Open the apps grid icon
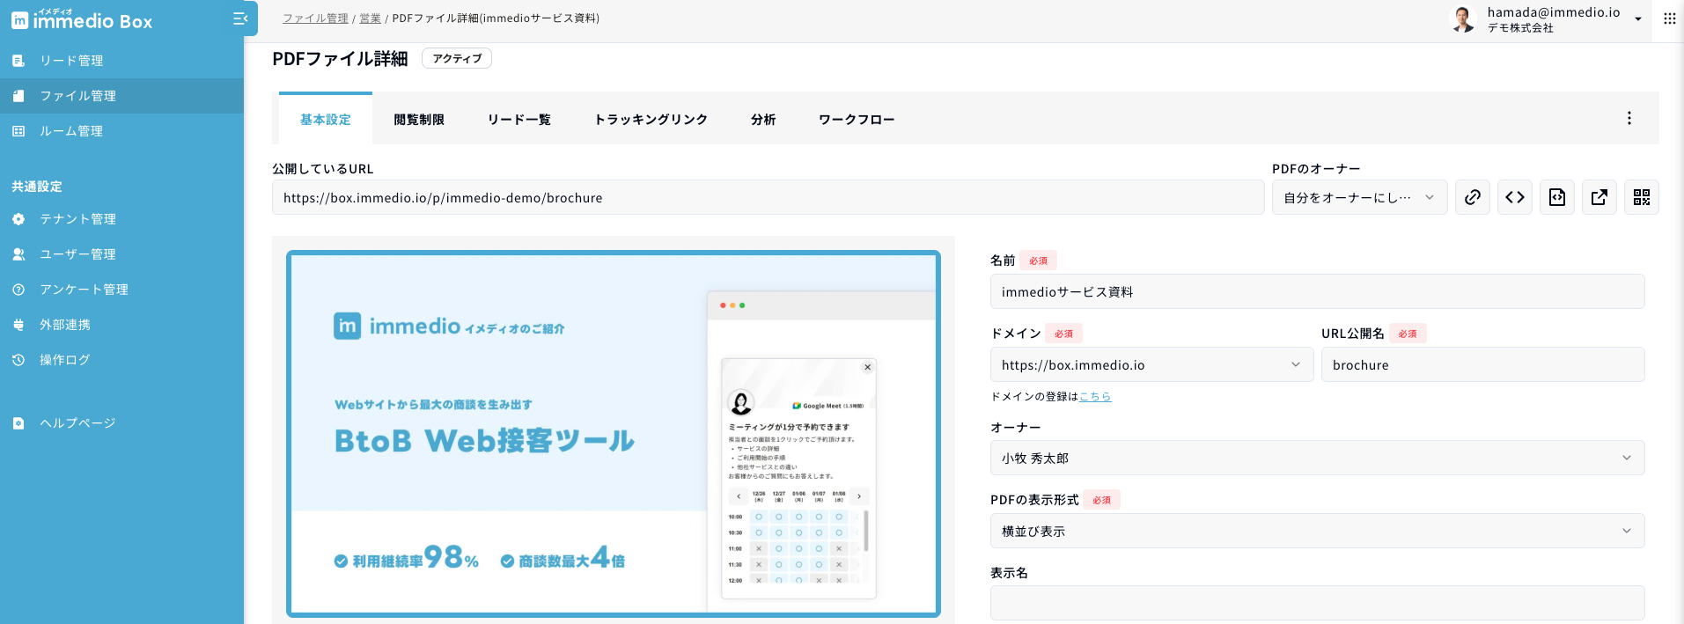Image resolution: width=1684 pixels, height=624 pixels. pyautogui.click(x=1669, y=18)
